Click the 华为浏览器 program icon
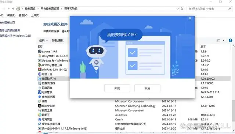235x134 pixels. 40,97
